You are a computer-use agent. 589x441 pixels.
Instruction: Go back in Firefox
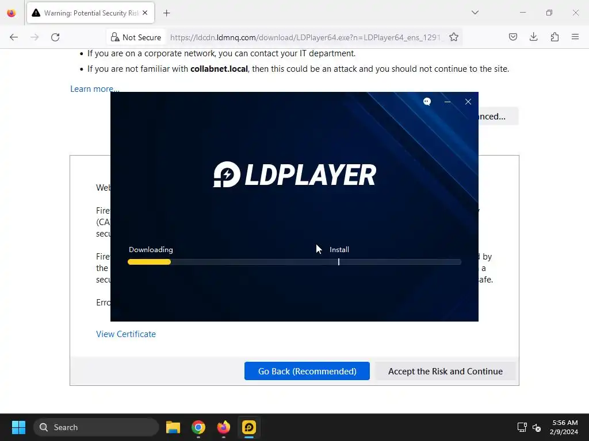click(x=14, y=37)
